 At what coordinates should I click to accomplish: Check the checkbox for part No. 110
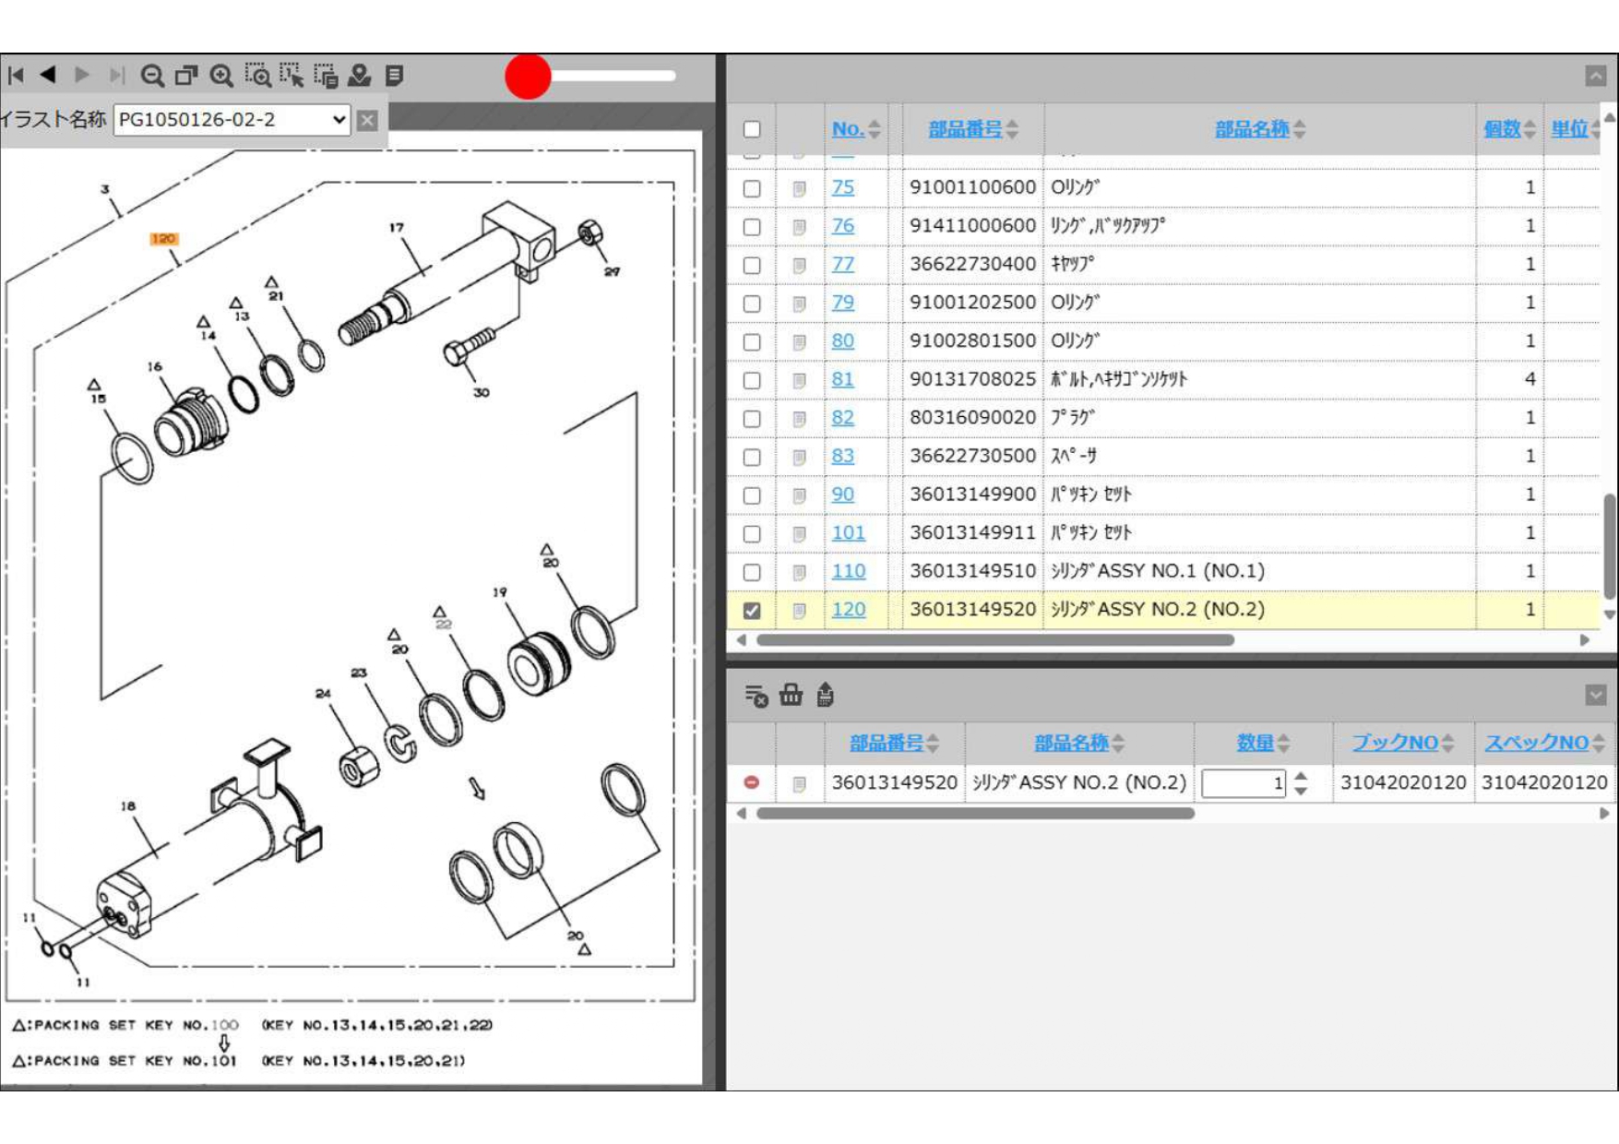tap(752, 572)
